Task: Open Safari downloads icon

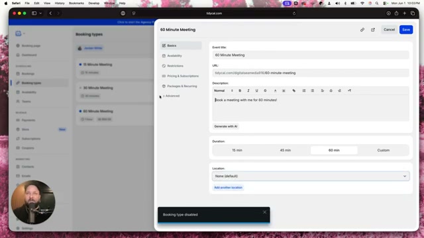Action: [388, 13]
